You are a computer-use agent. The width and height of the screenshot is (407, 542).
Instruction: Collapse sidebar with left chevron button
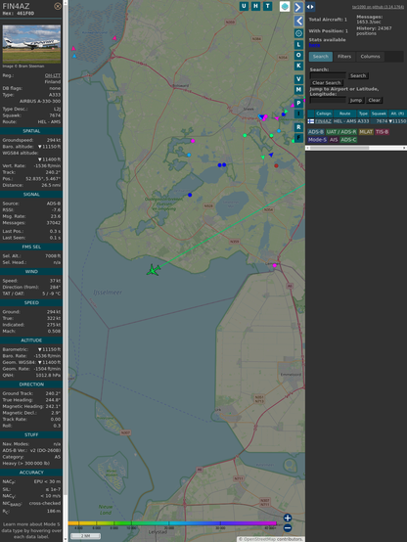[298, 21]
